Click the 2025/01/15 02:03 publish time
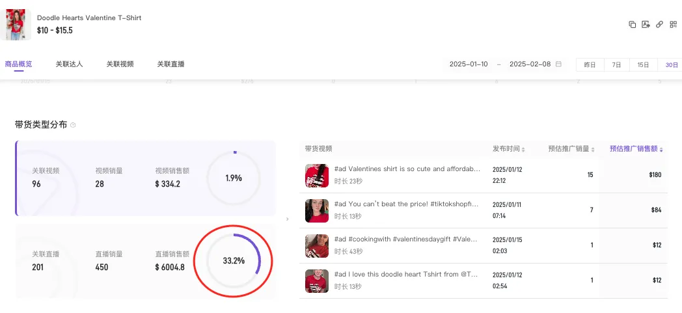 (507, 245)
